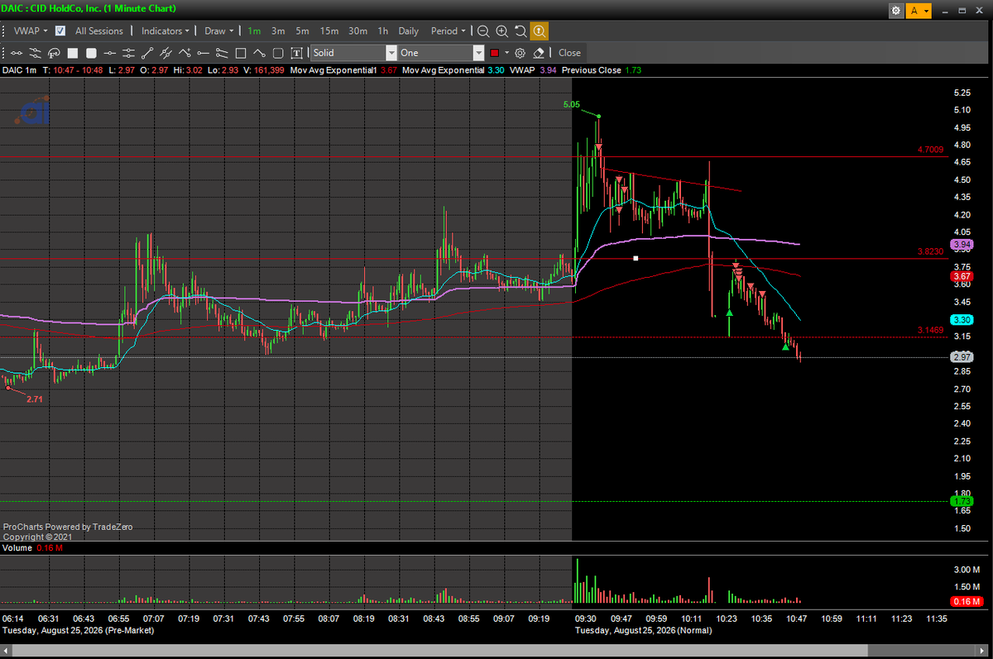Switch to the 5m timeframe
Viewport: 993px width, 659px height.
click(x=303, y=31)
